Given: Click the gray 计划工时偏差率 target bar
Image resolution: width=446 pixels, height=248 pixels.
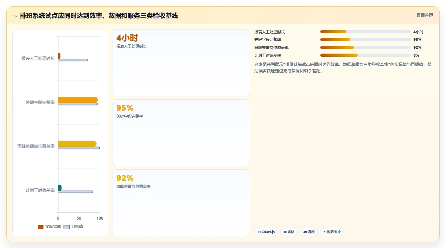Looking at the screenshot, I should pos(76,192).
